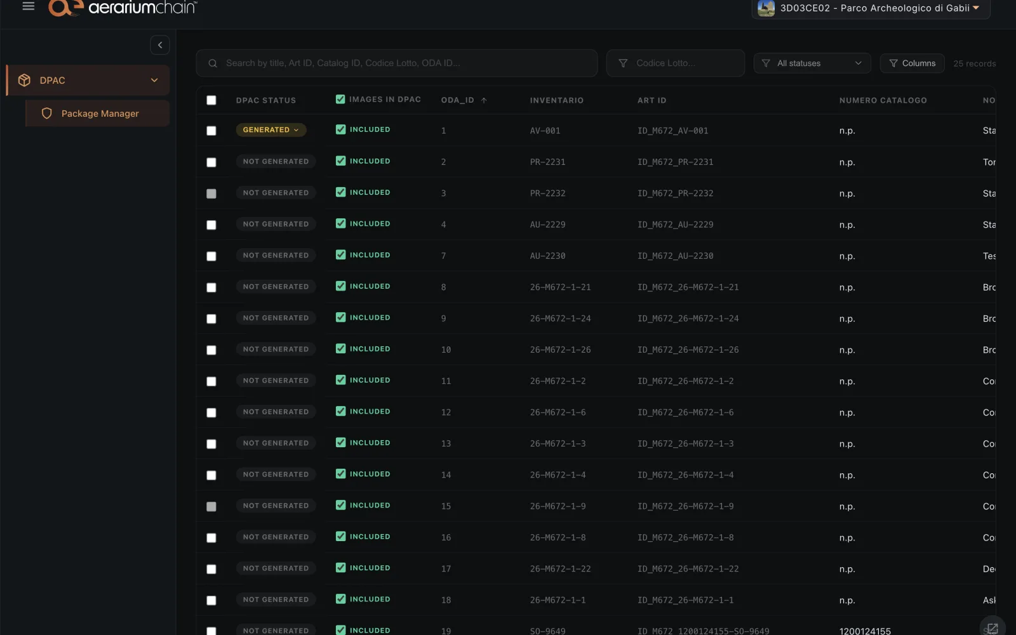The height and width of the screenshot is (635, 1016).
Task: Select the row checkbox for AV-001
Action: [211, 131]
